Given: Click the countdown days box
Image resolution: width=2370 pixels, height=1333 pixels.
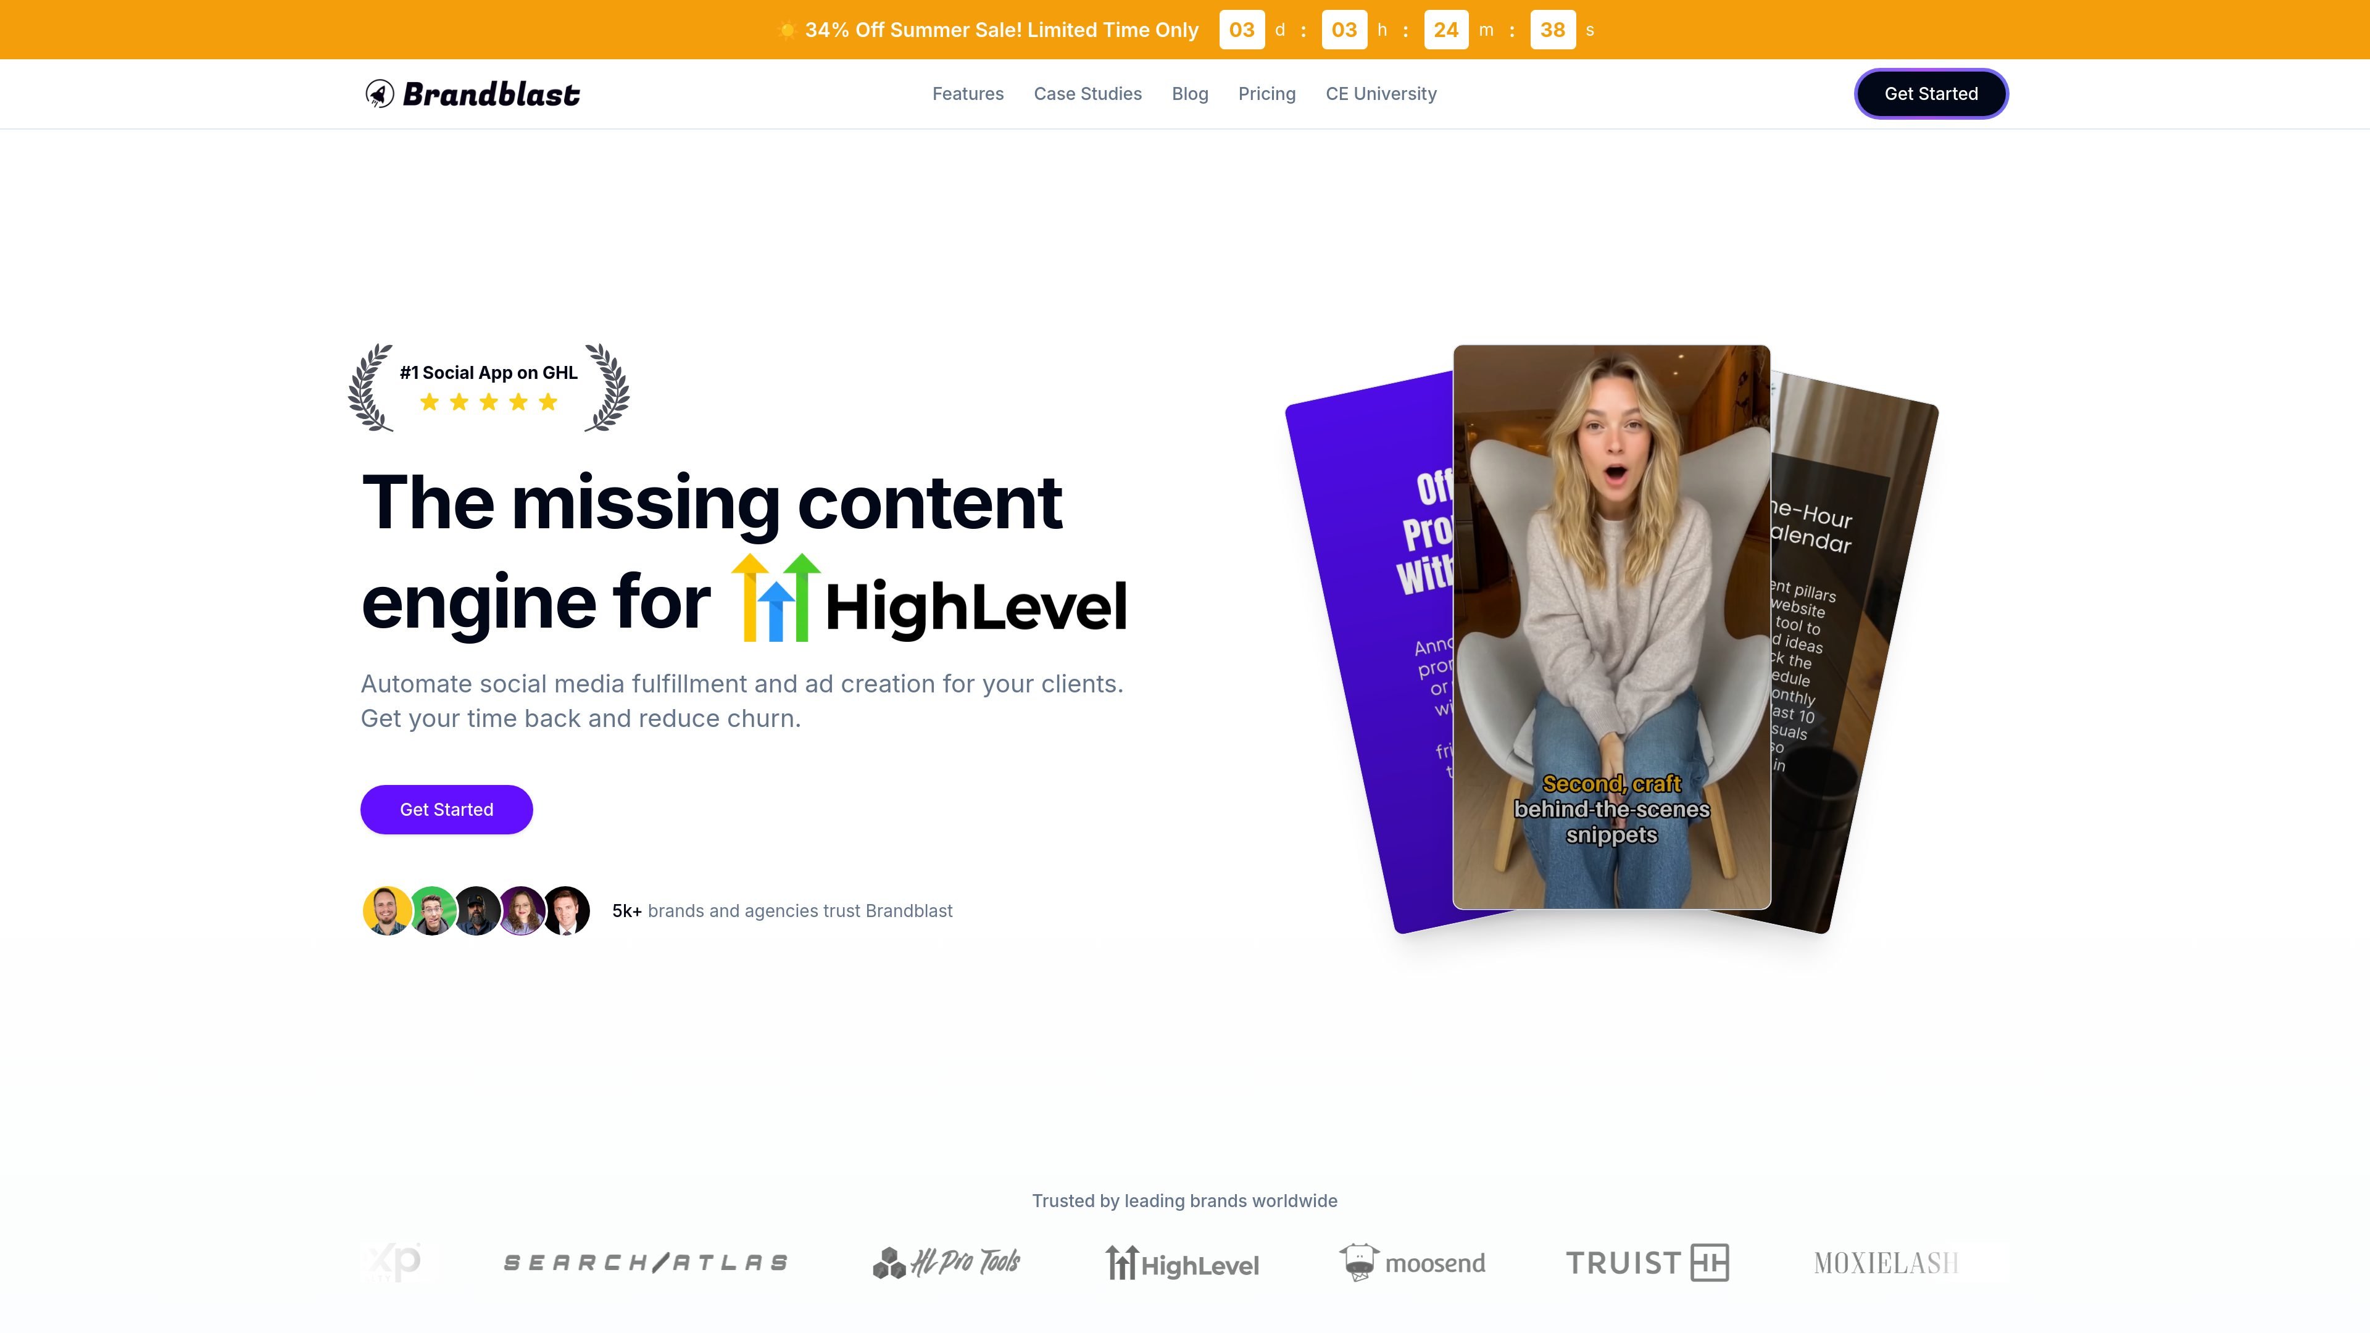Looking at the screenshot, I should [1241, 30].
